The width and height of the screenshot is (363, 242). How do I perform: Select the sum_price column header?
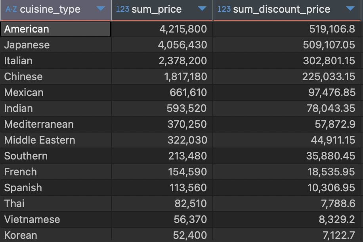coord(162,10)
